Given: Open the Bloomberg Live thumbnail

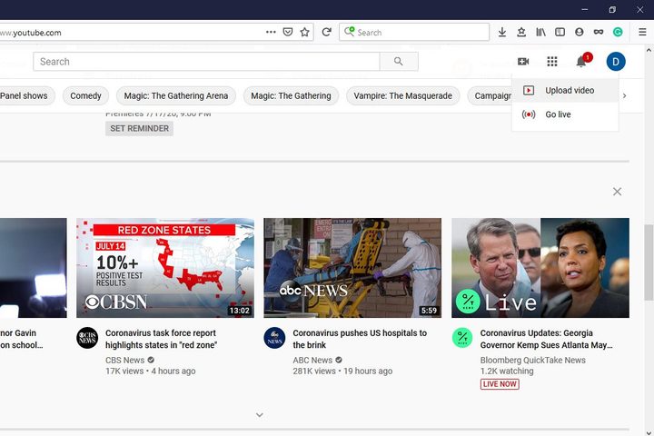Looking at the screenshot, I should [x=540, y=268].
